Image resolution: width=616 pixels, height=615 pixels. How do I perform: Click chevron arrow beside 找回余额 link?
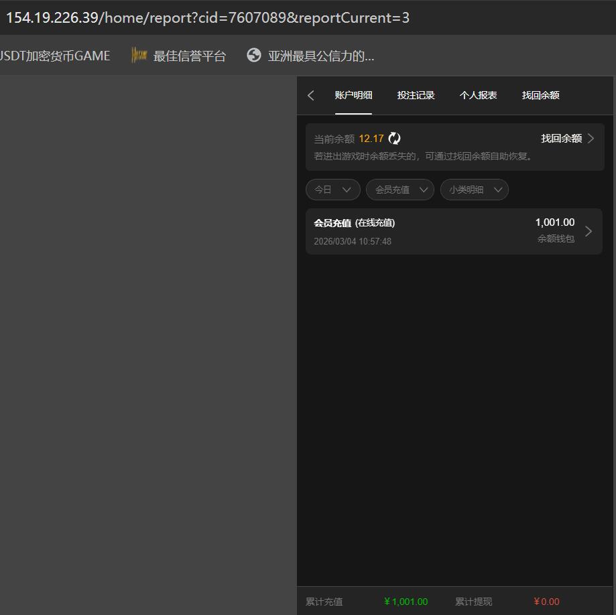point(591,139)
